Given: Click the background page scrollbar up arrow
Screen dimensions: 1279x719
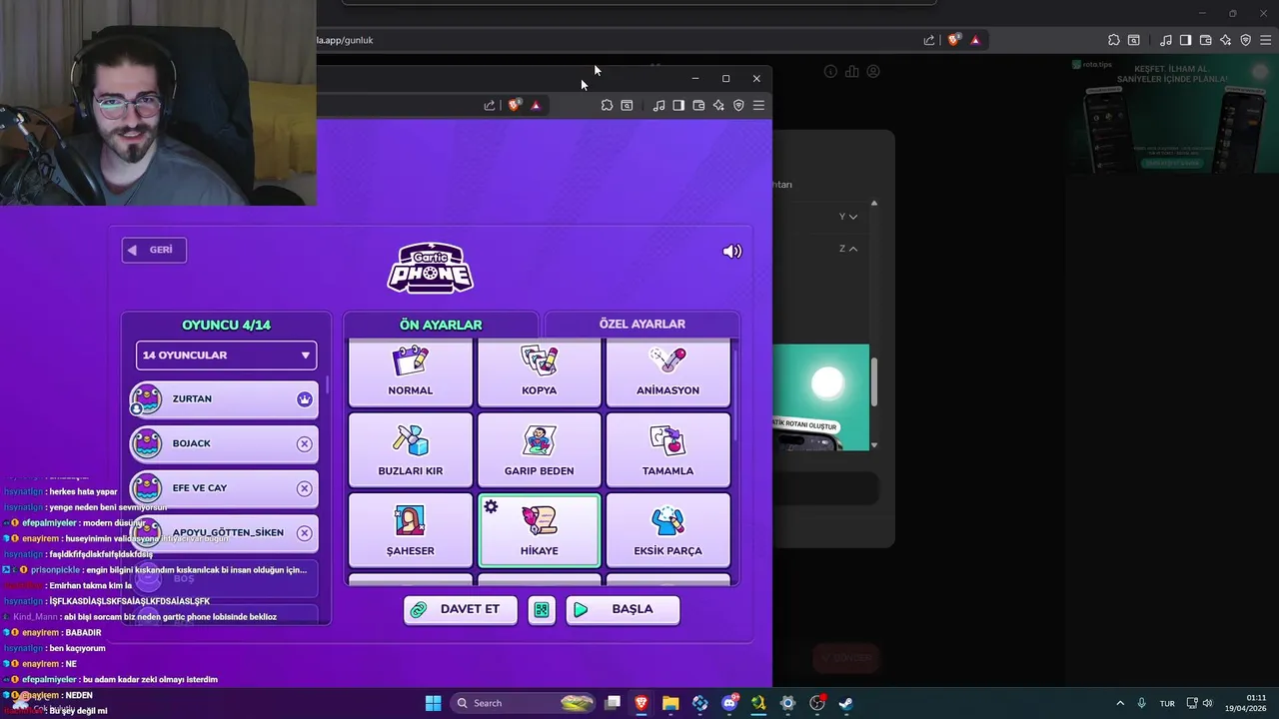Looking at the screenshot, I should click(x=874, y=204).
